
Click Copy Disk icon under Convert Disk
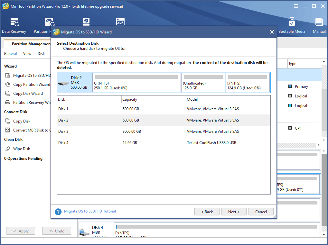[x=7, y=121]
